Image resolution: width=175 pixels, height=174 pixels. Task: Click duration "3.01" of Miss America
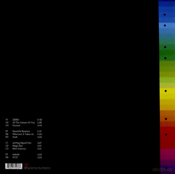point(39,149)
